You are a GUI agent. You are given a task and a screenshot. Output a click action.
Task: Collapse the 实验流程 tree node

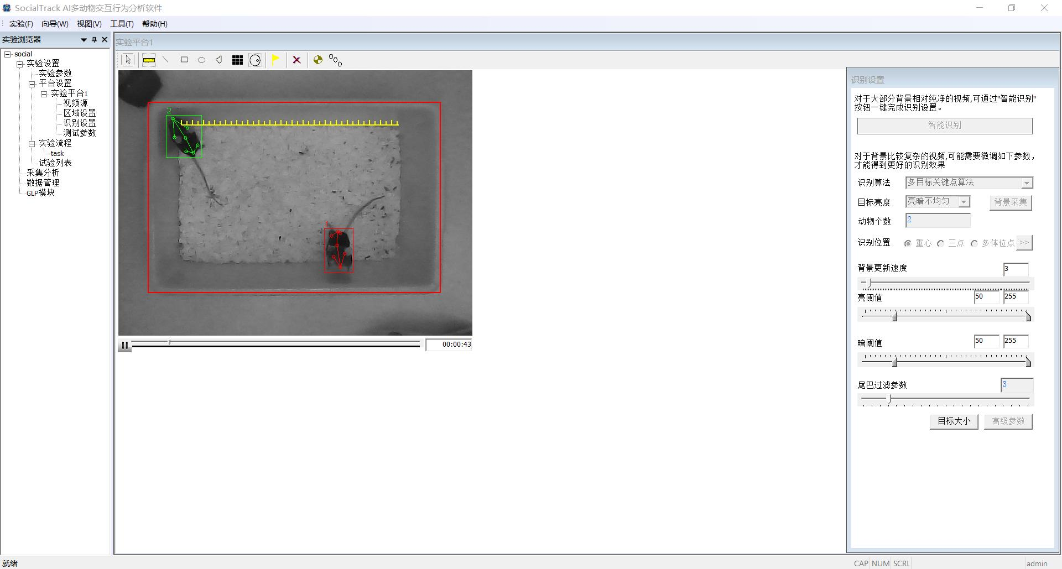32,143
